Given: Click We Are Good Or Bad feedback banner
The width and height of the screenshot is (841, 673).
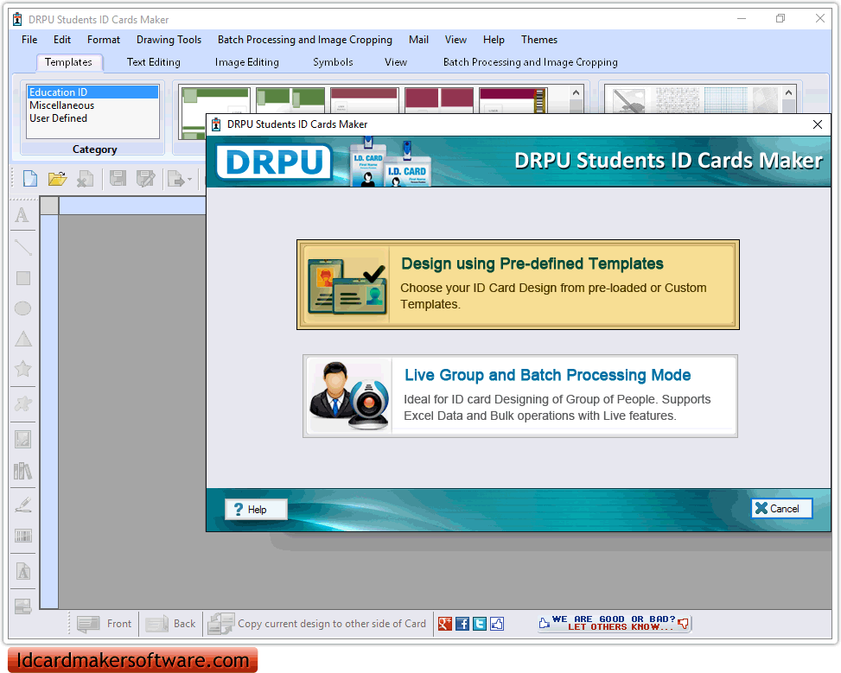Looking at the screenshot, I should (615, 623).
